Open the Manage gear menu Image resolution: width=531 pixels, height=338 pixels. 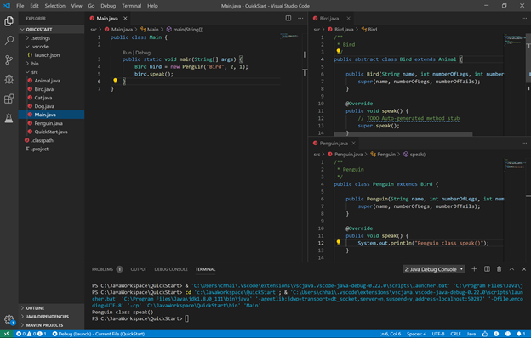click(x=9, y=319)
